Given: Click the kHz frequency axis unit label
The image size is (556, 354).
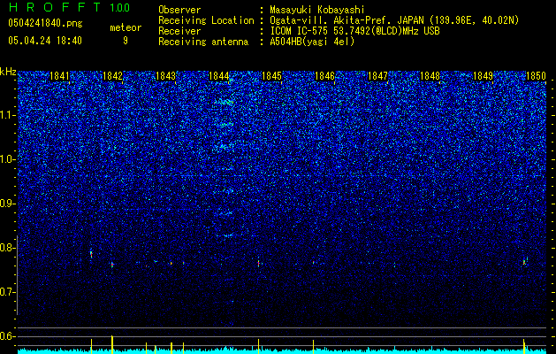Looking at the screenshot, I should (8, 72).
